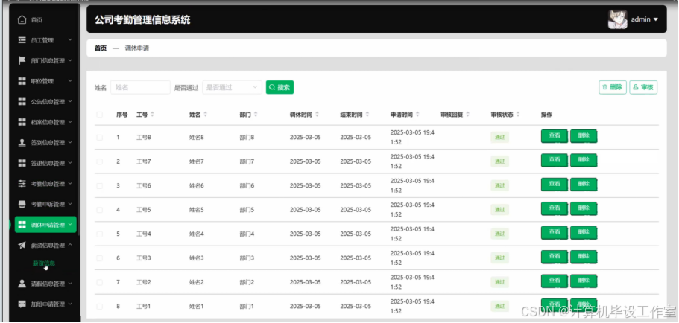
Task: Click the 姓名 search input field
Action: click(140, 87)
